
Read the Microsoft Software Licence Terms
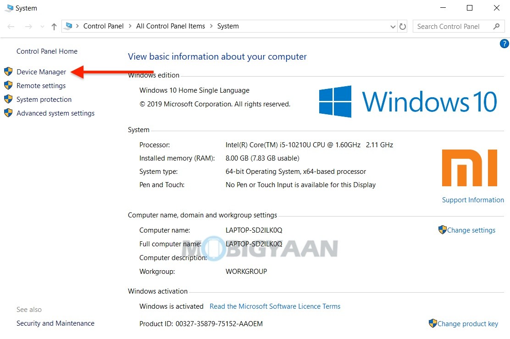pyautogui.click(x=275, y=306)
